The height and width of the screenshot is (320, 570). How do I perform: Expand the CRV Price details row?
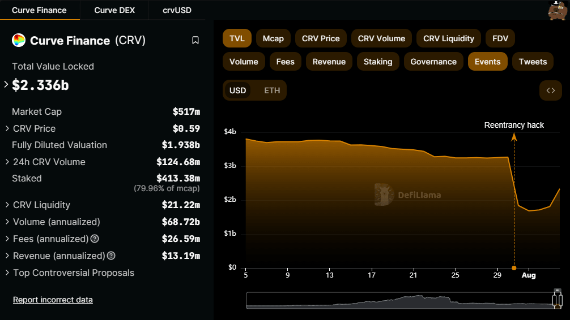[x=6, y=128]
